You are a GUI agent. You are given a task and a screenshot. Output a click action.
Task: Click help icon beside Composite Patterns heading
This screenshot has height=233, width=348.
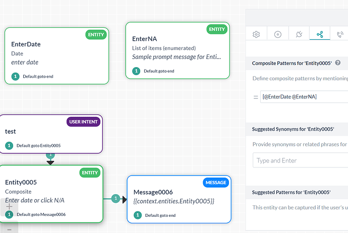tap(337, 63)
